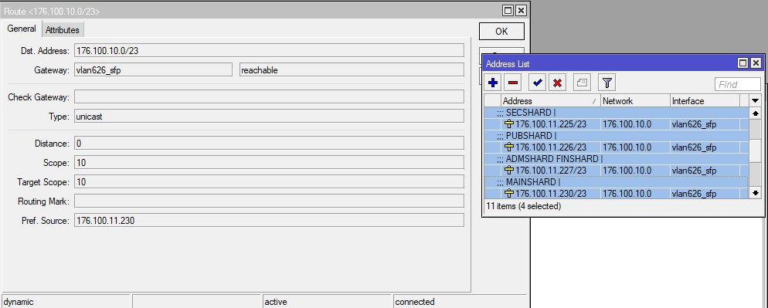
Task: Select the SECSHARD comment row
Action: coord(616,113)
